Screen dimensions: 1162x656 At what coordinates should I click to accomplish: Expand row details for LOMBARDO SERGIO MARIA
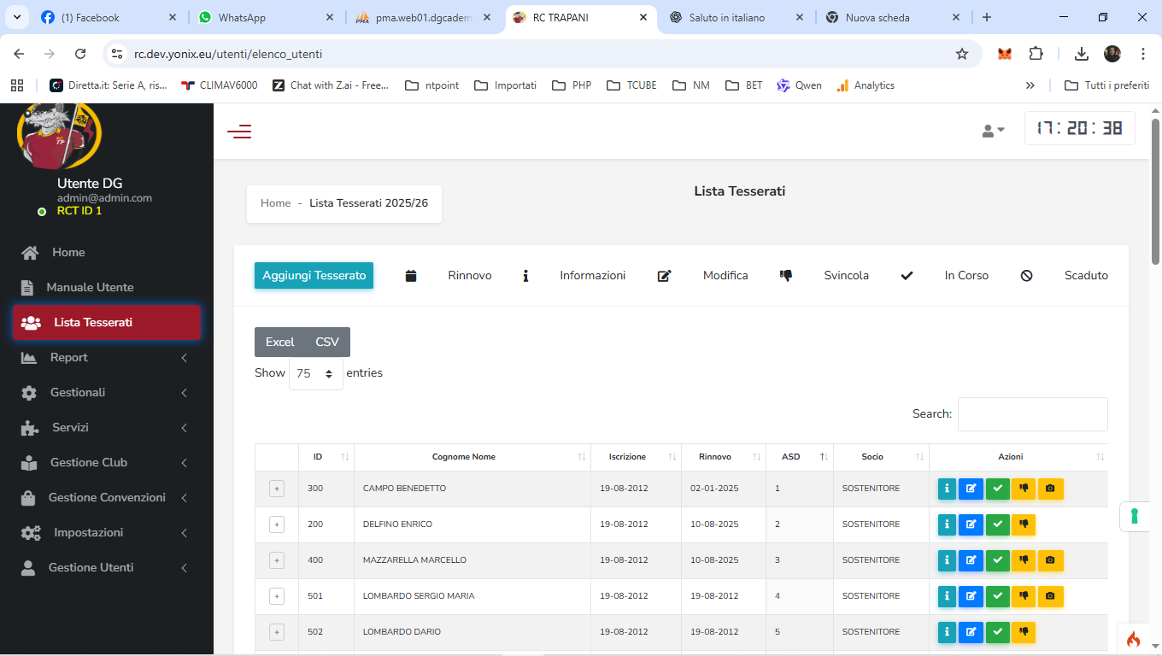pyautogui.click(x=276, y=596)
